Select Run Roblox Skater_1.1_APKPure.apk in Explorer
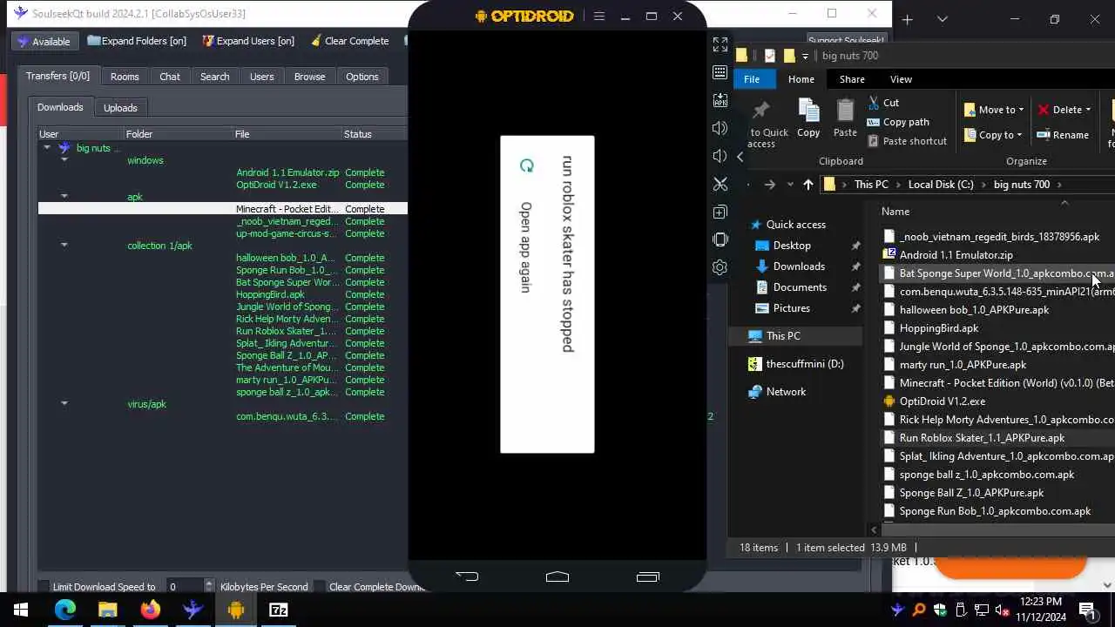 point(982,438)
